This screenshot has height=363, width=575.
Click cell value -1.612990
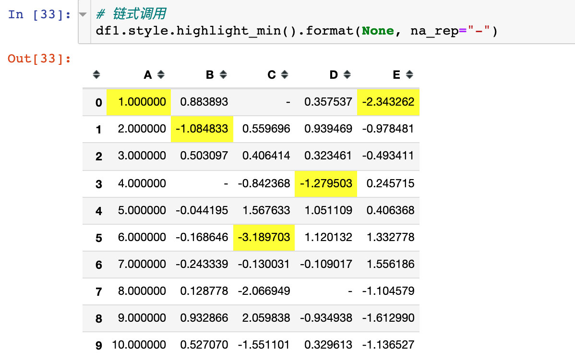point(388,317)
